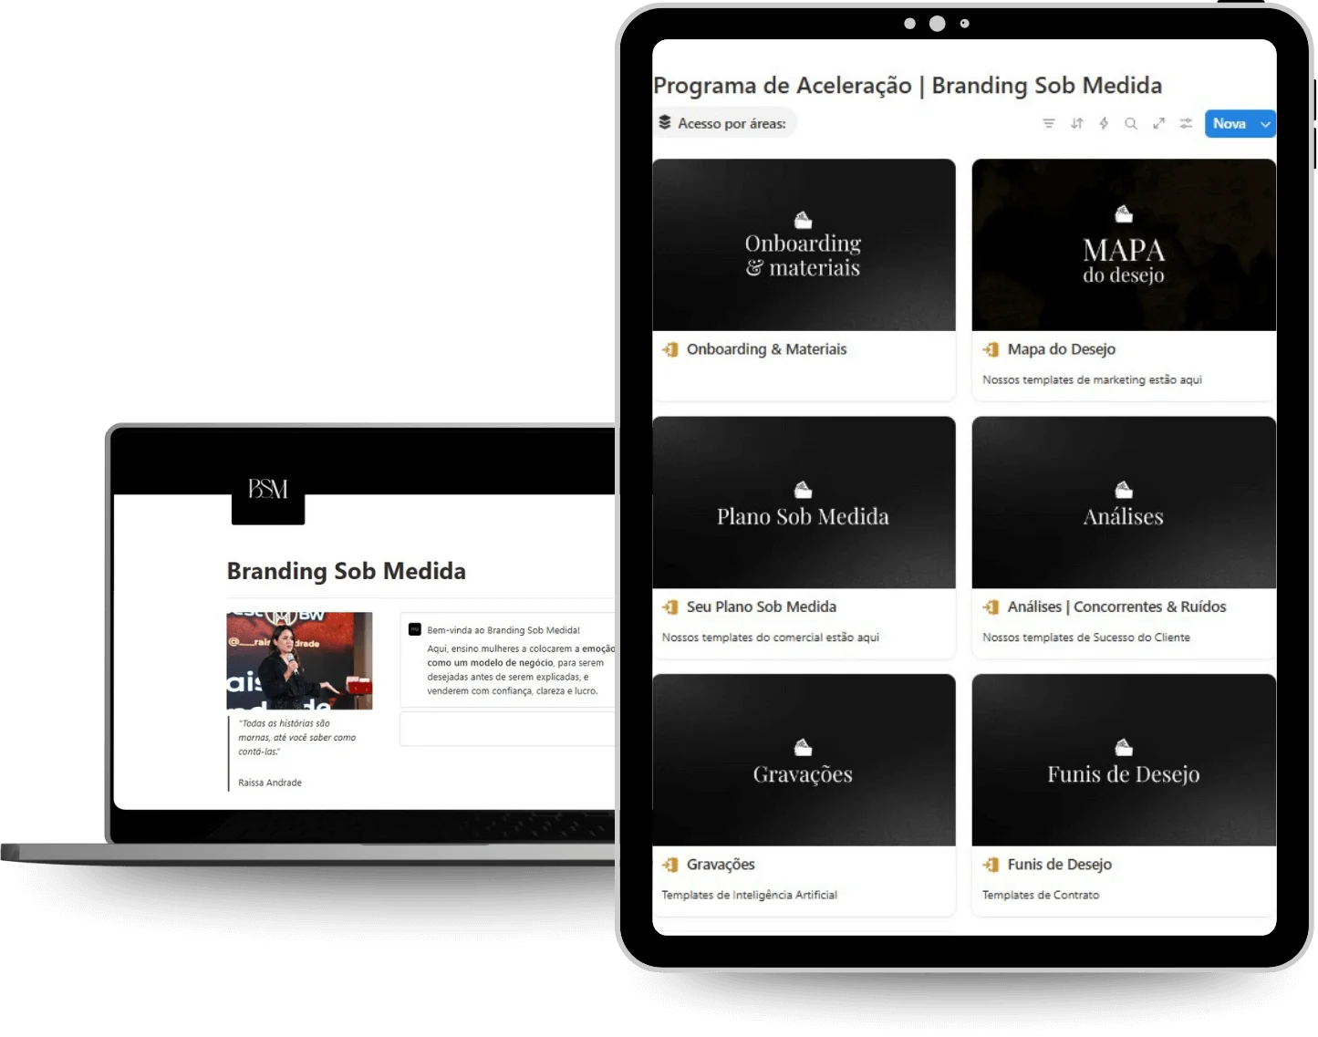Click the MAPA do desejo cover image
The width and height of the screenshot is (1318, 1037).
[1124, 245]
